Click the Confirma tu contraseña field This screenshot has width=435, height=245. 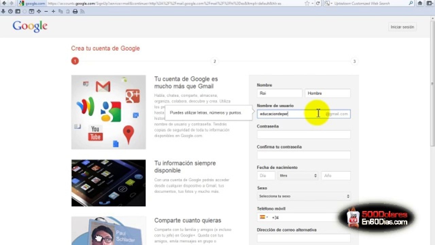tap(303, 155)
